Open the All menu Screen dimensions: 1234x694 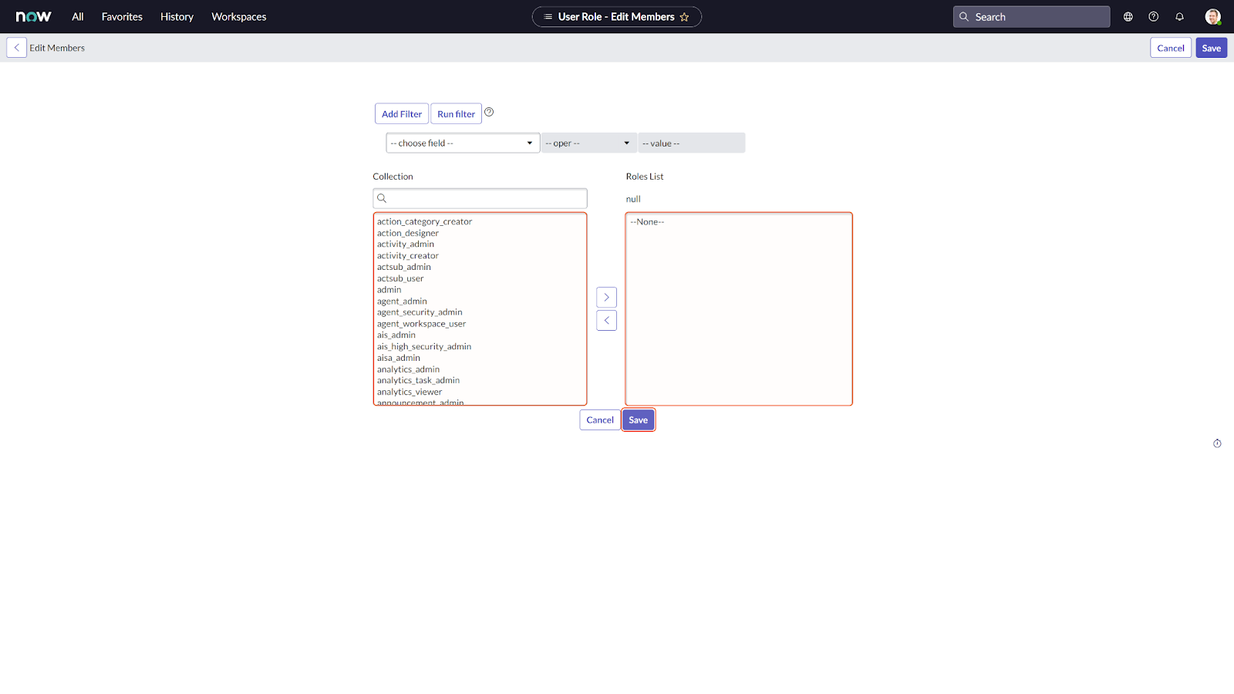click(77, 17)
